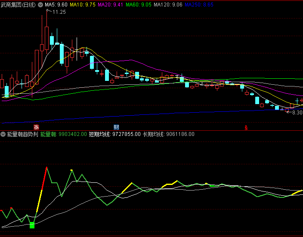This screenshot has height=237, width=303.
Task: Click the green square signal on the OBV chart
Action: click(x=32, y=225)
